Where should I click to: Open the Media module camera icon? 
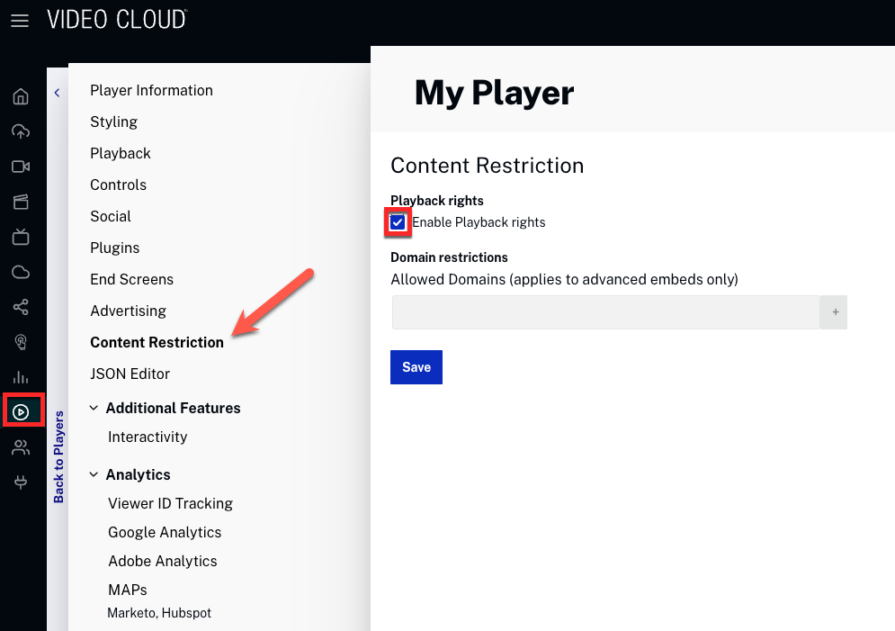(21, 167)
